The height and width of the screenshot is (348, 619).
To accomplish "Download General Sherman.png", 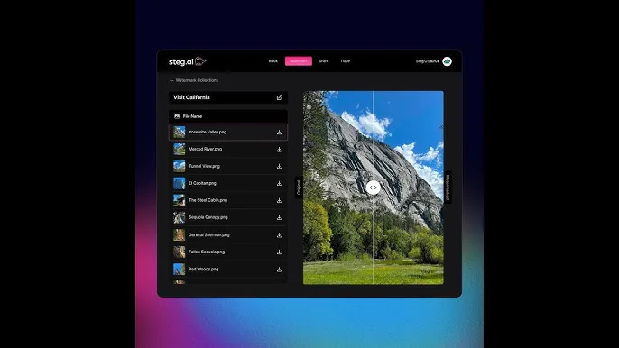I will tap(279, 235).
